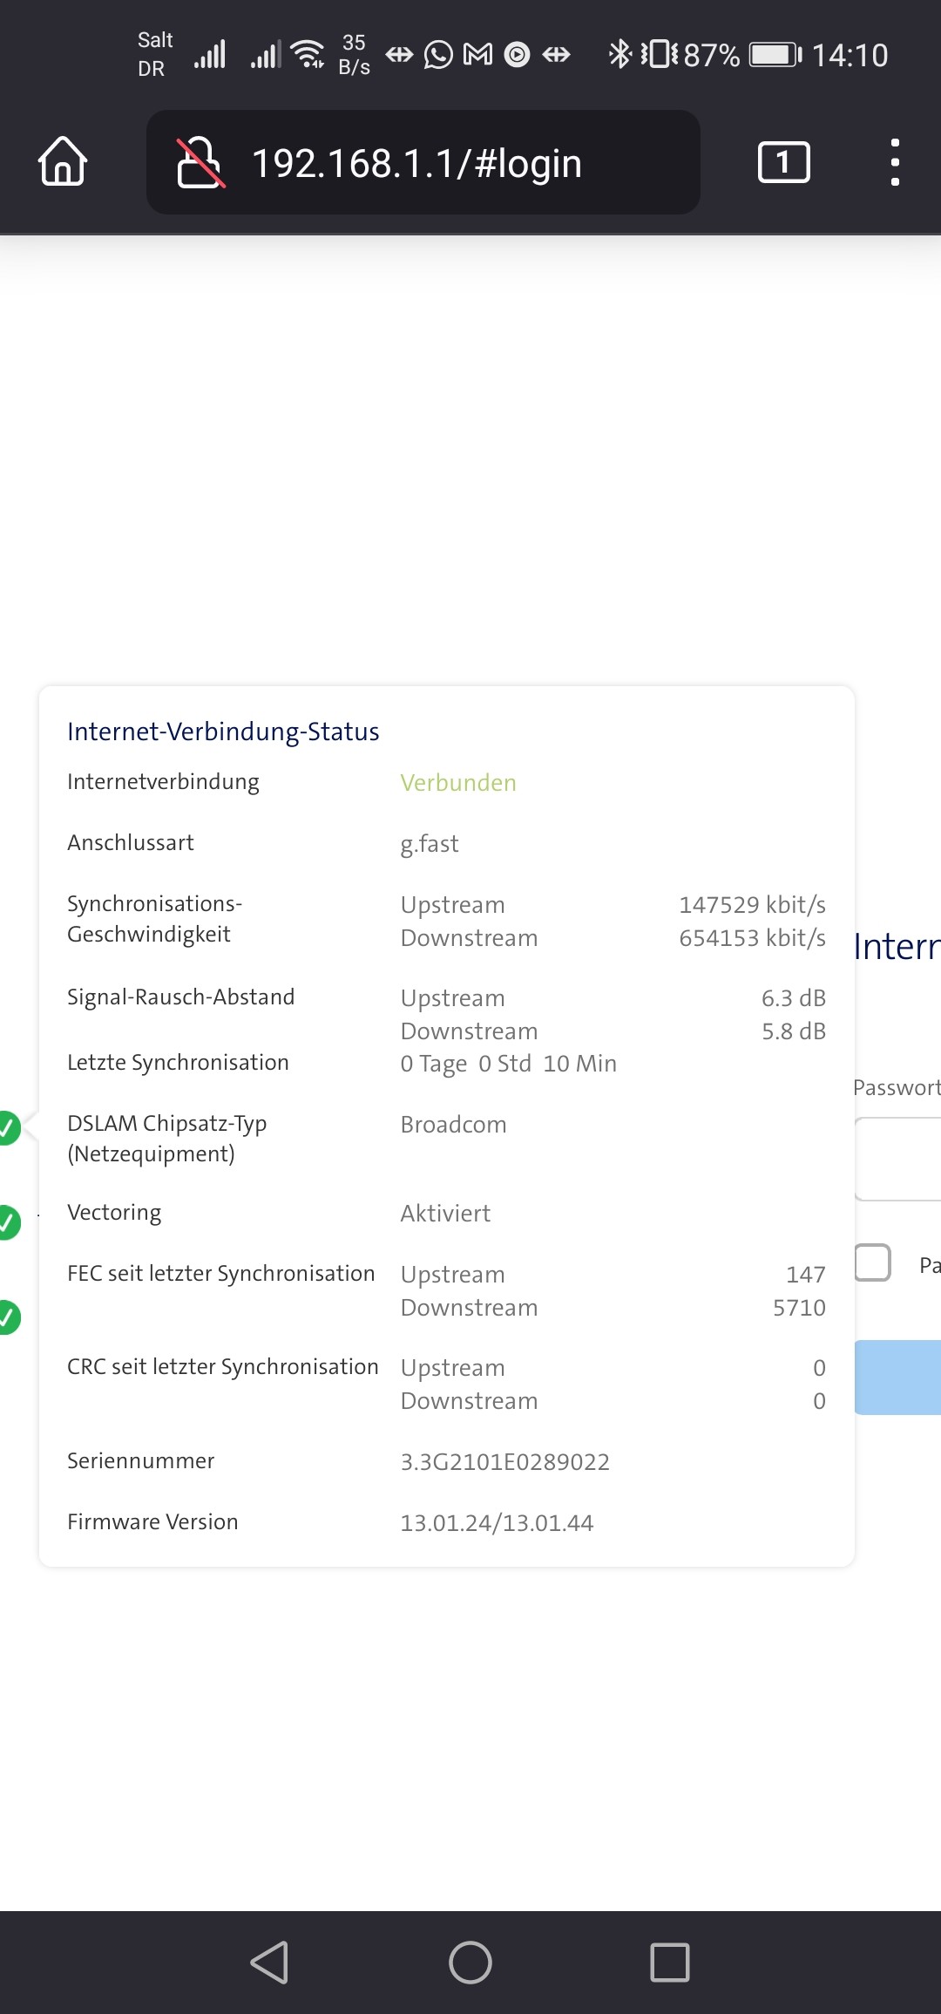Tap the bottom green checkmark status icon
The image size is (941, 2014).
click(7, 1317)
